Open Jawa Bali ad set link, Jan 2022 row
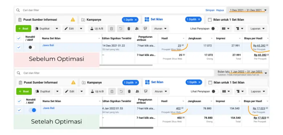283x135 pixels. 49,108
